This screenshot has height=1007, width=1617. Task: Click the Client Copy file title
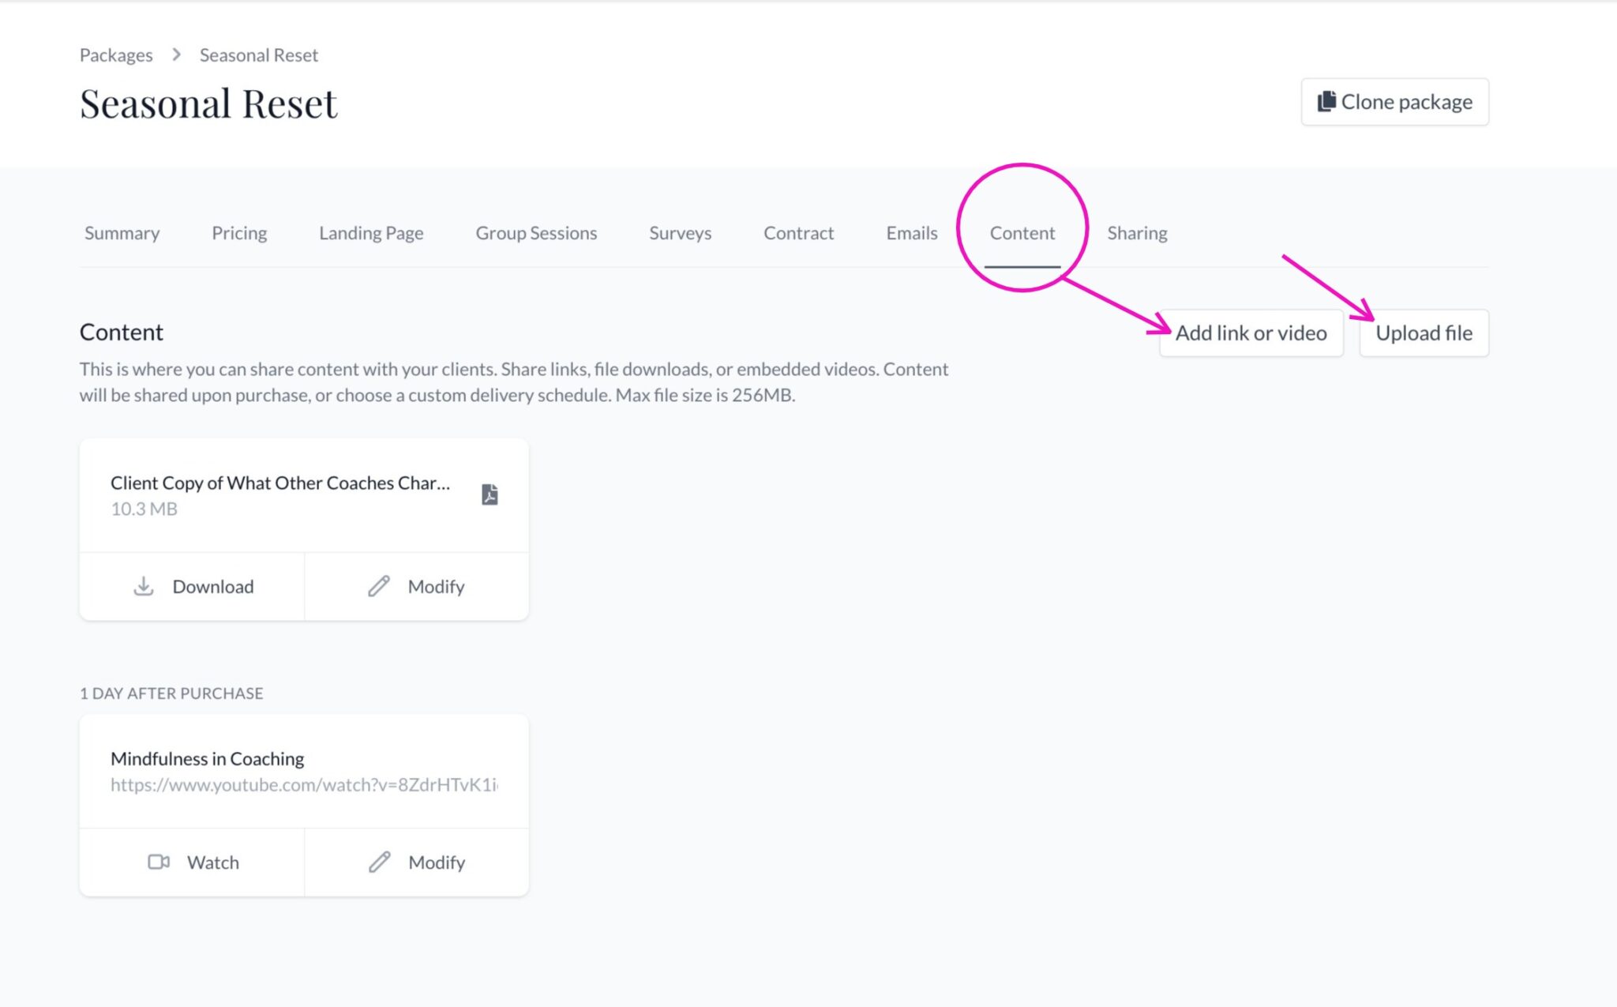pos(280,483)
